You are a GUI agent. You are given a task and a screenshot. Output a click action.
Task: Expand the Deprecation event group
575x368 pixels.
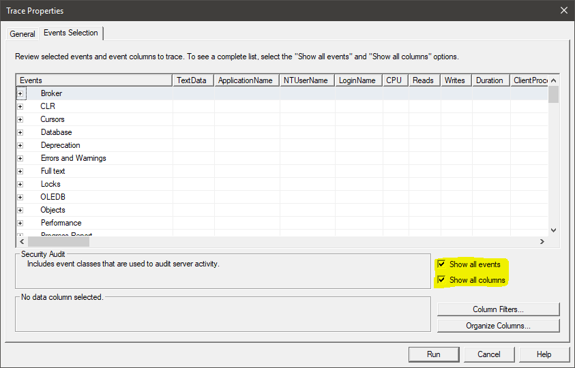20,145
